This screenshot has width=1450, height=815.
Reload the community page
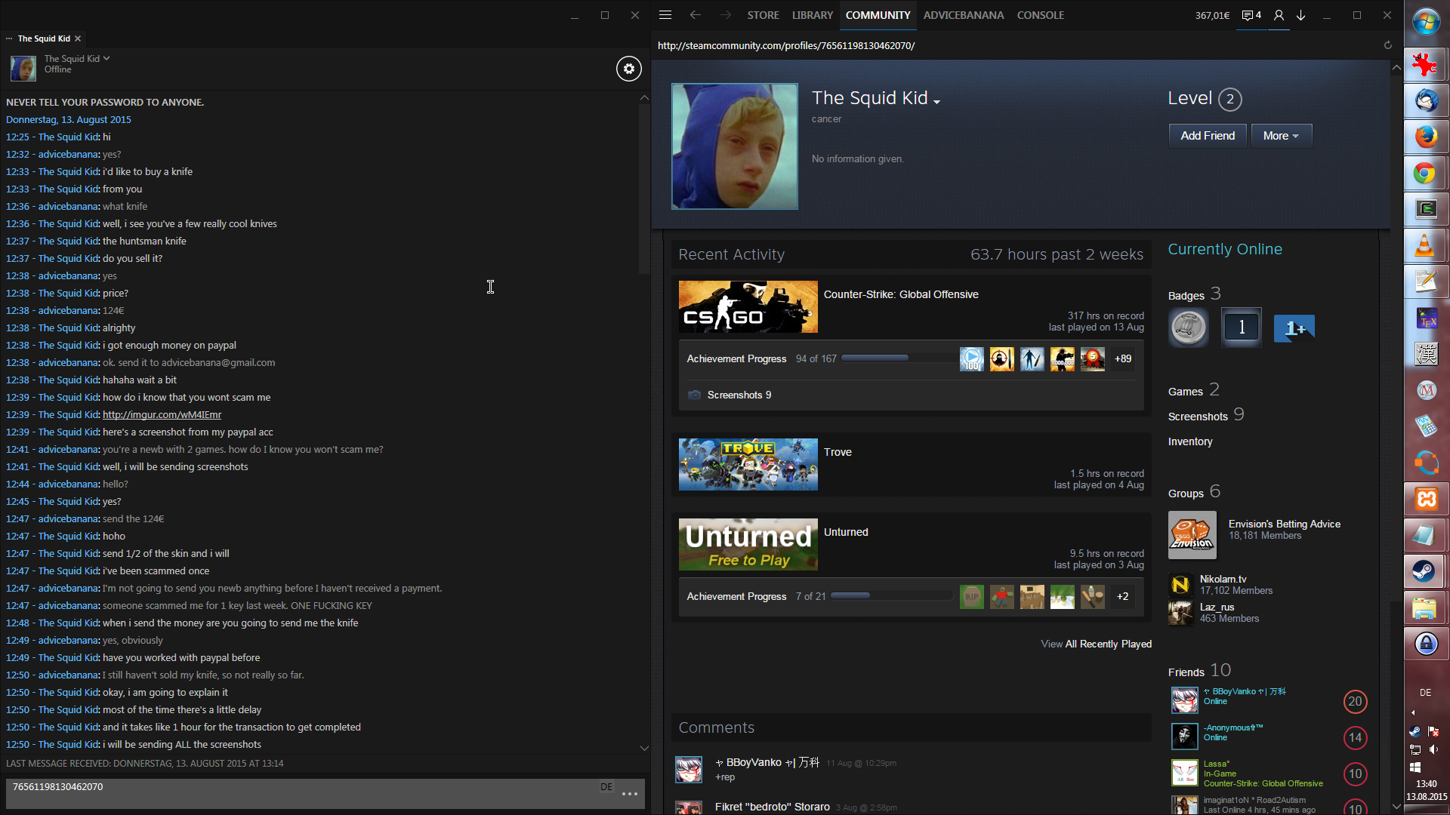click(x=1387, y=45)
